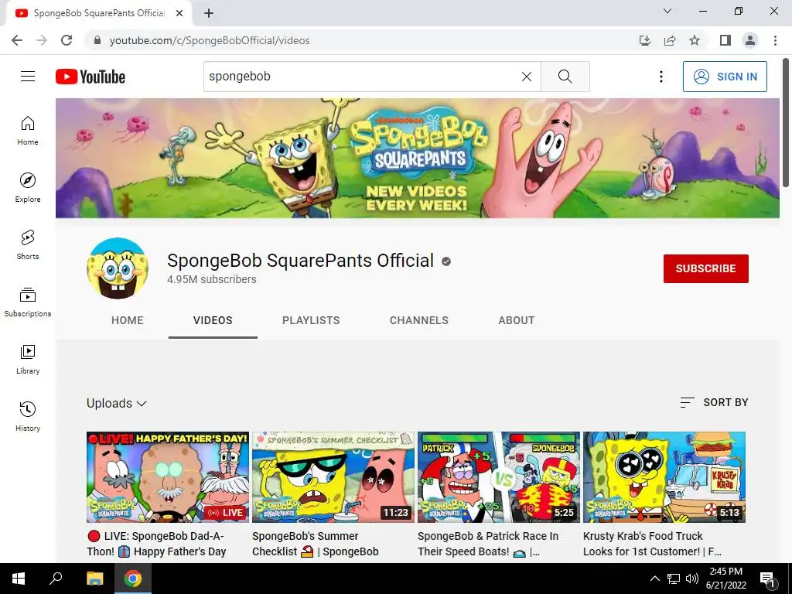The height and width of the screenshot is (594, 792).
Task: Open Library in the sidebar
Action: pyautogui.click(x=28, y=359)
